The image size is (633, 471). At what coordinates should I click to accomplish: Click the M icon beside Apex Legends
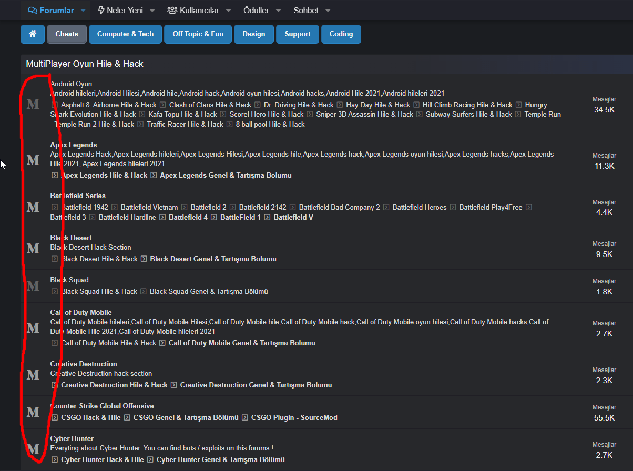(x=33, y=160)
